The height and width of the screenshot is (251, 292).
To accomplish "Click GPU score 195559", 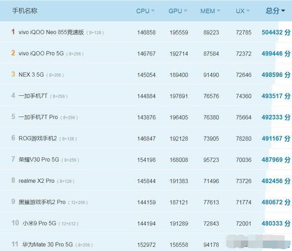I will tap(179, 32).
